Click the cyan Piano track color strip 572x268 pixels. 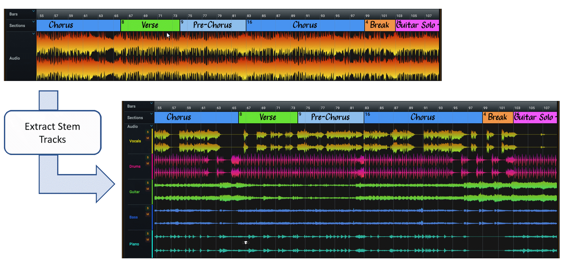click(152, 244)
